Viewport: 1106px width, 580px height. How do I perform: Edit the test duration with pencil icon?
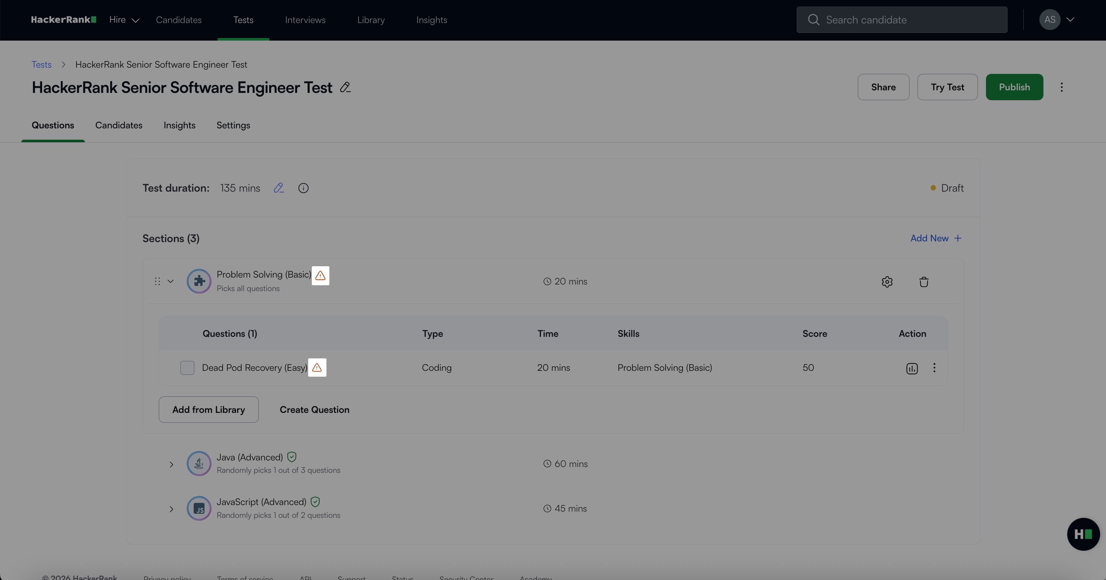[279, 188]
